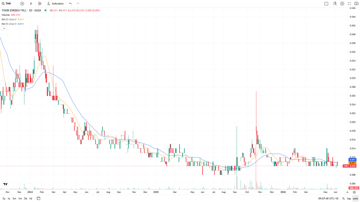This screenshot has height=202, width=360.
Task: Click the 0.040 price axis label
Action: pos(353,34)
